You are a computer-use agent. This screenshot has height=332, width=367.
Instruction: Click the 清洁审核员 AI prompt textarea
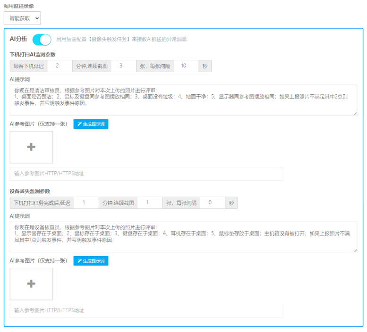(183, 100)
